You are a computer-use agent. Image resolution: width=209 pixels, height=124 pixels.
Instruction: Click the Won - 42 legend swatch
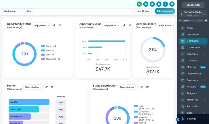(x=43, y=50)
